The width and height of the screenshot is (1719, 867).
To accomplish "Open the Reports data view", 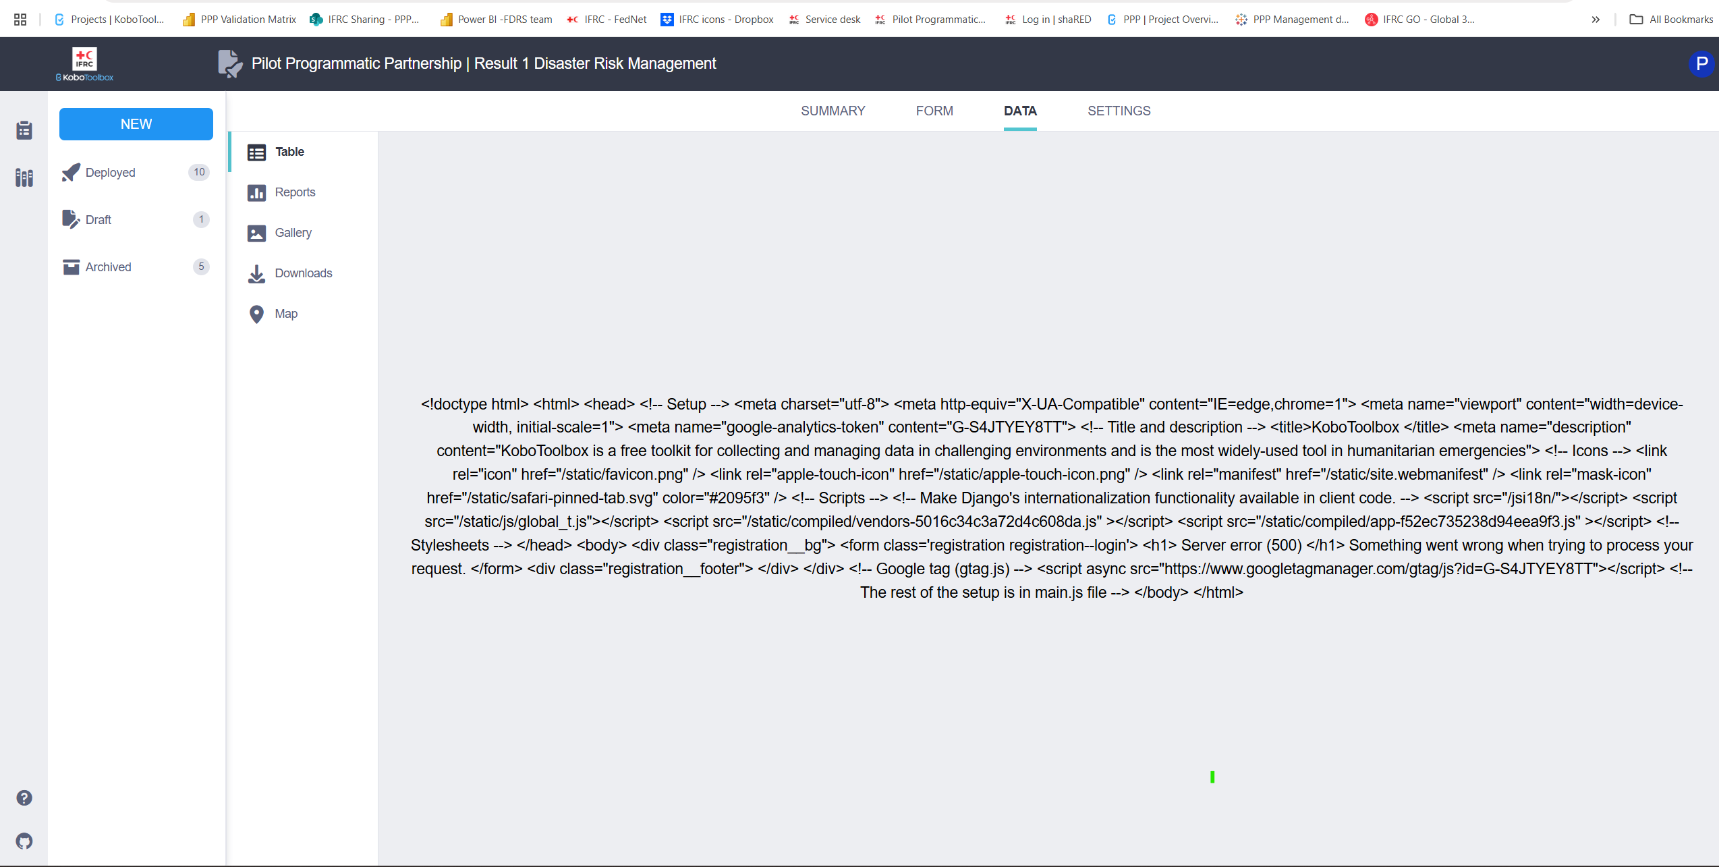I will point(304,192).
